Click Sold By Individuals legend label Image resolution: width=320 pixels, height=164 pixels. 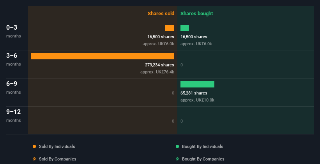pyautogui.click(x=57, y=146)
